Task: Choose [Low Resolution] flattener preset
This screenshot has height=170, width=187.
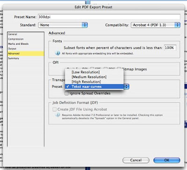Action: pyautogui.click(x=94, y=72)
